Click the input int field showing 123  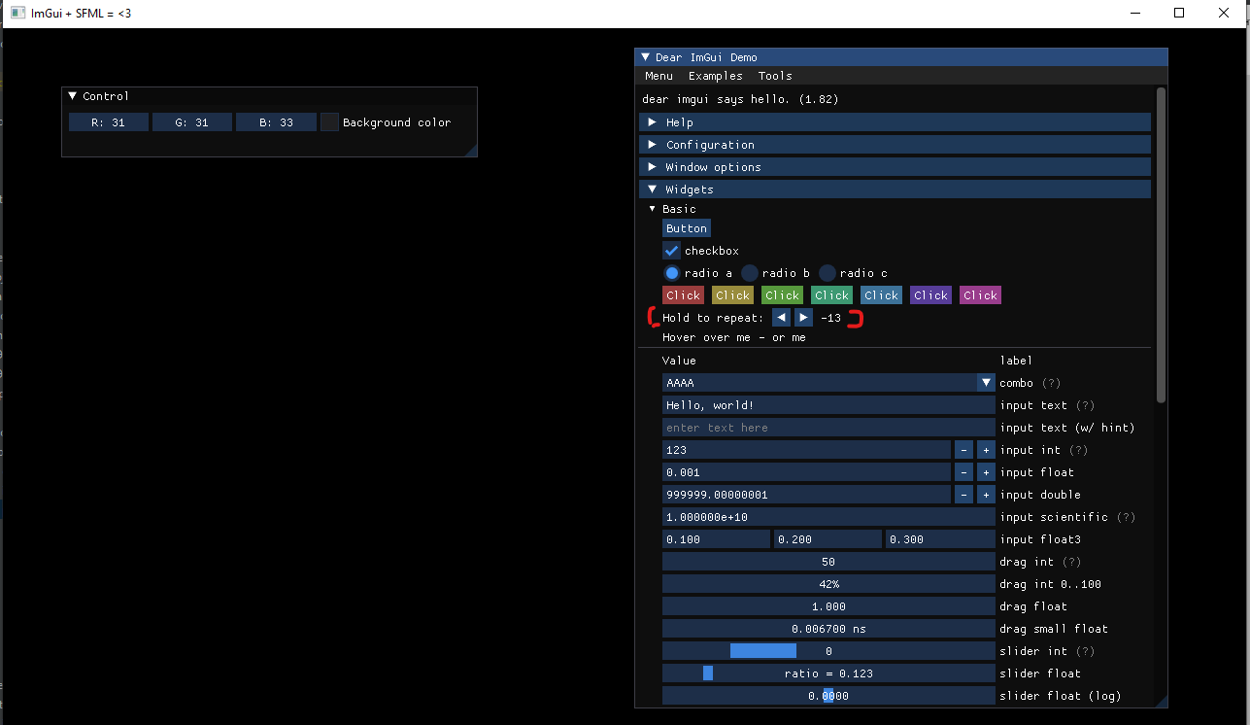[x=806, y=450]
